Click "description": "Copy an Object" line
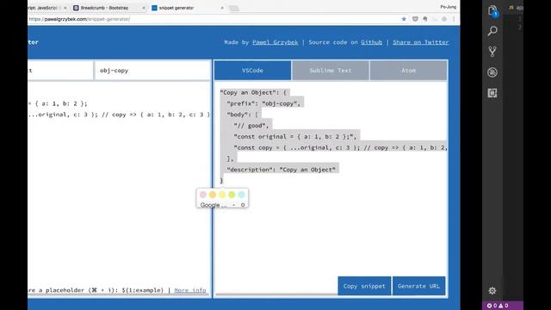Screen dimensions: 551x310 282,170
